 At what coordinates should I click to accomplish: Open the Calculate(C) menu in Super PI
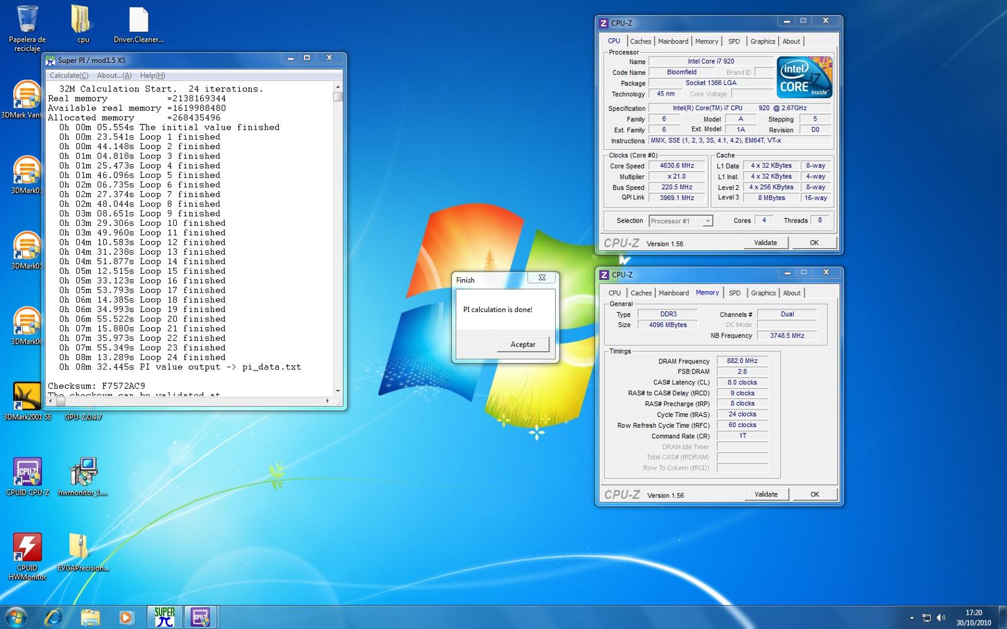coord(69,75)
